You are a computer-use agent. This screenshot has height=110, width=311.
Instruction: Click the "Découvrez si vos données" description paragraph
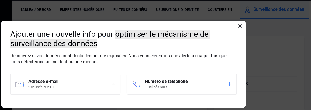click(x=118, y=59)
